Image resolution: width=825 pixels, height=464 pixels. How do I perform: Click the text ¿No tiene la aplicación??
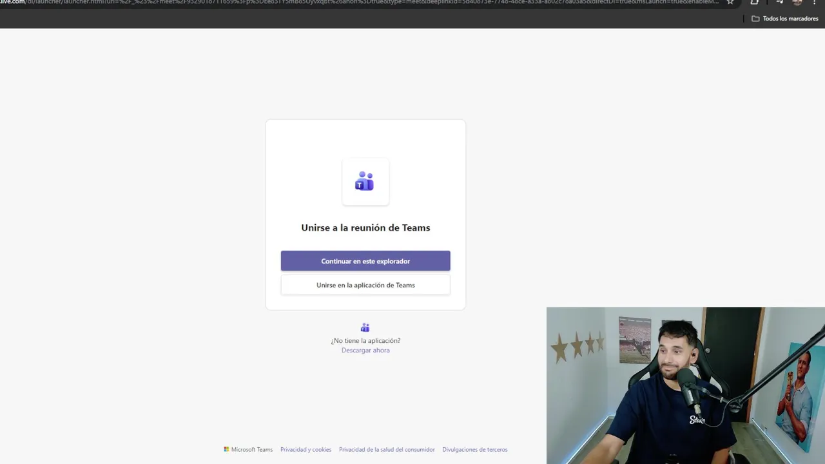tap(365, 341)
